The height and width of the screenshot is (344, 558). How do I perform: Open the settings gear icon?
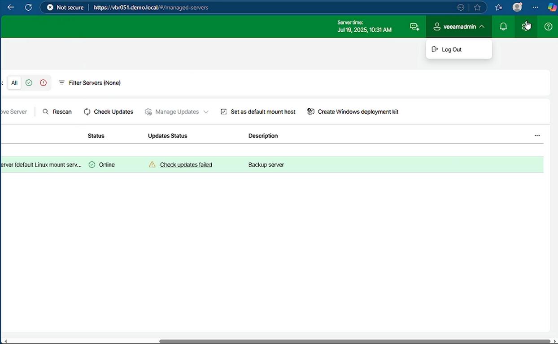click(x=525, y=27)
